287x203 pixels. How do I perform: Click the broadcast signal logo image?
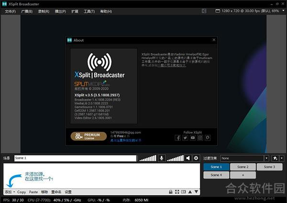pyautogui.click(x=99, y=62)
